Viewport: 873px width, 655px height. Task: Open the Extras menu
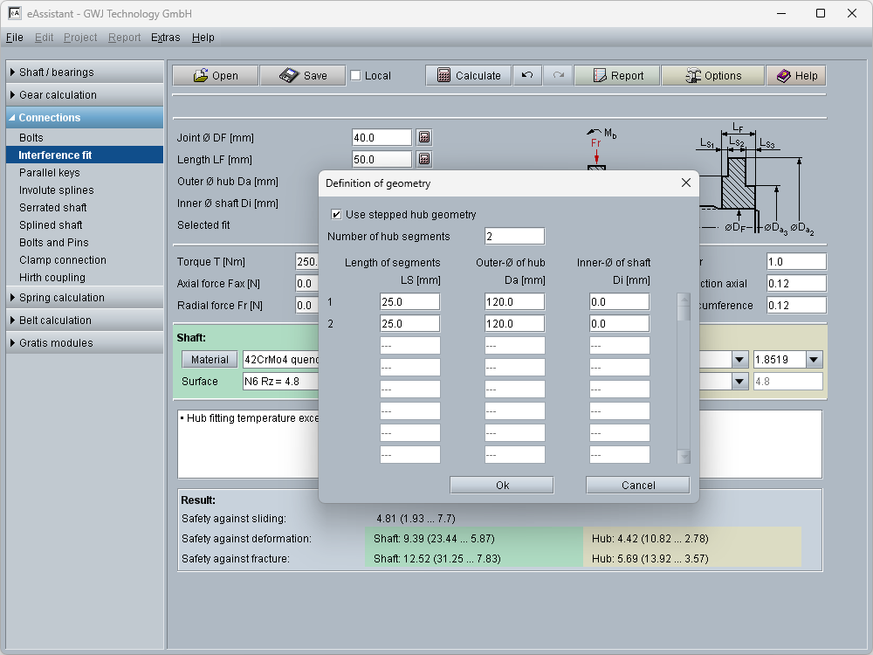165,38
